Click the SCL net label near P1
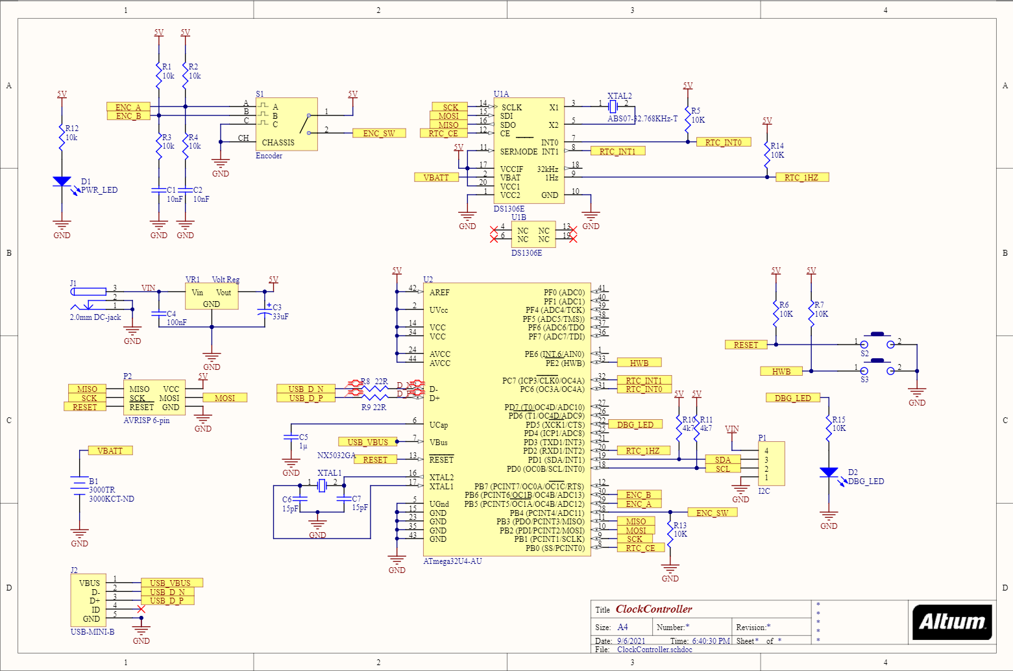The width and height of the screenshot is (1013, 671). click(x=723, y=469)
